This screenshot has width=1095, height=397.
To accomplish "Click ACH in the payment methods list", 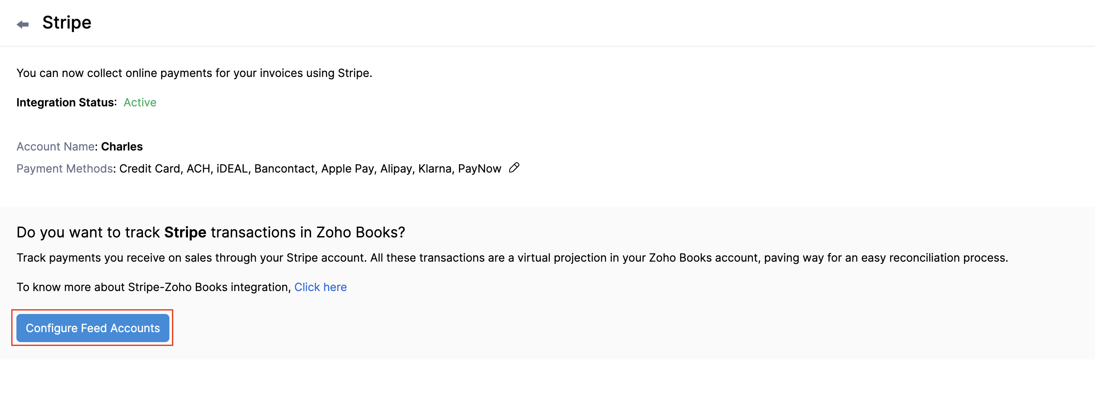I will coord(198,169).
